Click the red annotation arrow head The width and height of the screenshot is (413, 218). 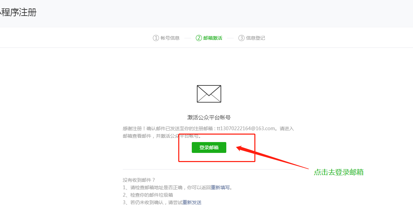[241, 149]
